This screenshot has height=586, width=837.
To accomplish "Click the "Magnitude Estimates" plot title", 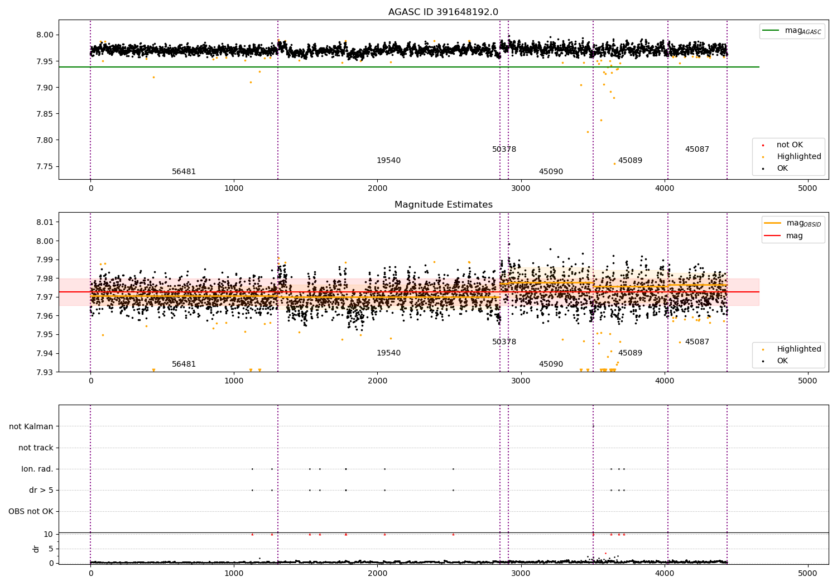I will click(x=443, y=205).
